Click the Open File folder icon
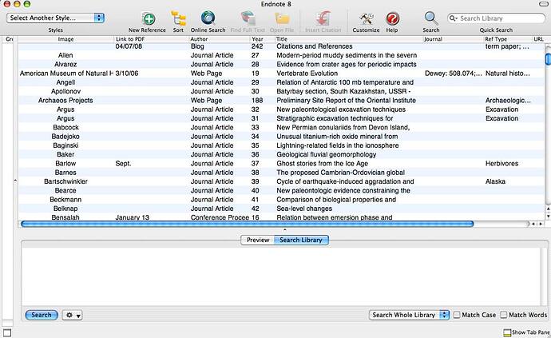 282,18
